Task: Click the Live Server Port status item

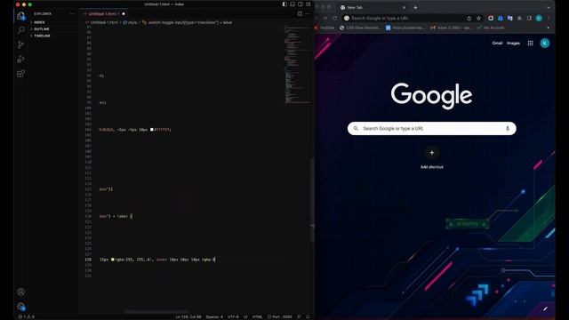Action: point(280,316)
